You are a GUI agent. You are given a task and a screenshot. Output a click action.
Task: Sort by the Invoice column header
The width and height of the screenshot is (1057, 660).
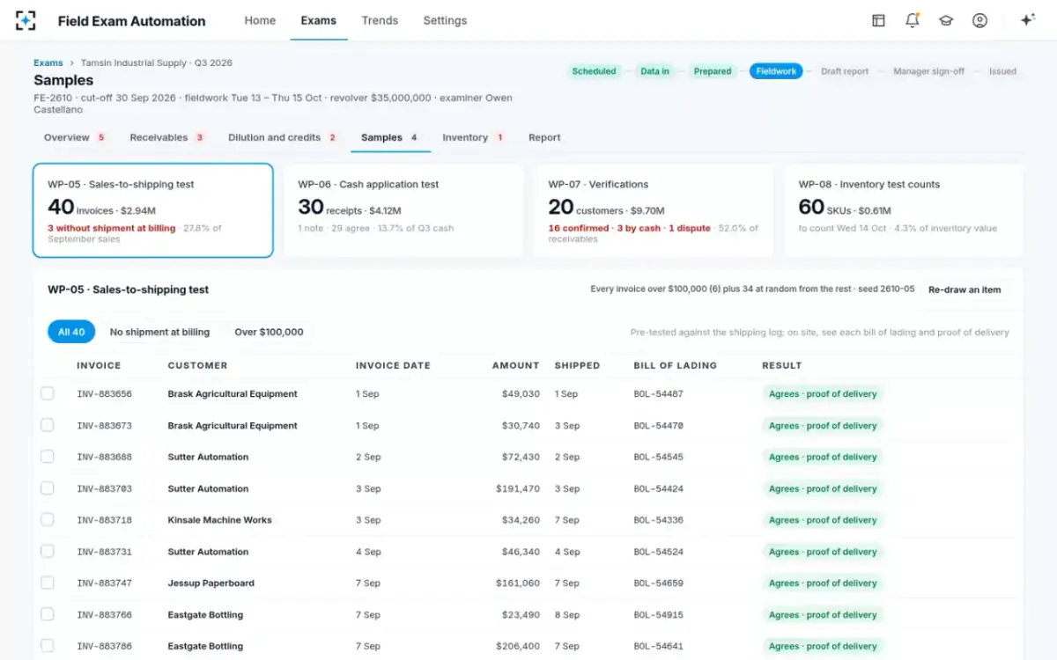[x=99, y=365]
